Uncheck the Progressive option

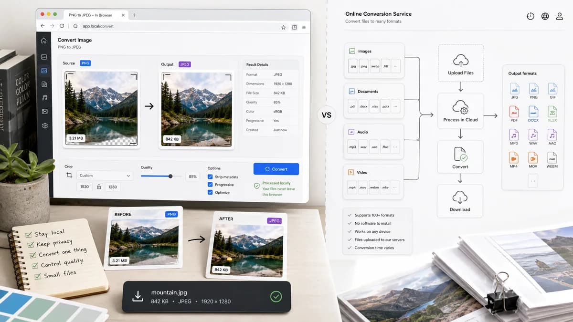[x=210, y=185]
